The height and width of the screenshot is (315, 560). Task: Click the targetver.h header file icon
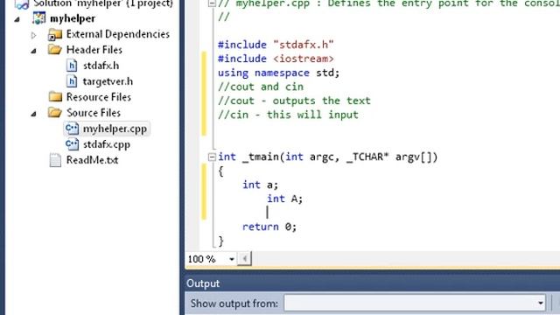click(x=72, y=81)
